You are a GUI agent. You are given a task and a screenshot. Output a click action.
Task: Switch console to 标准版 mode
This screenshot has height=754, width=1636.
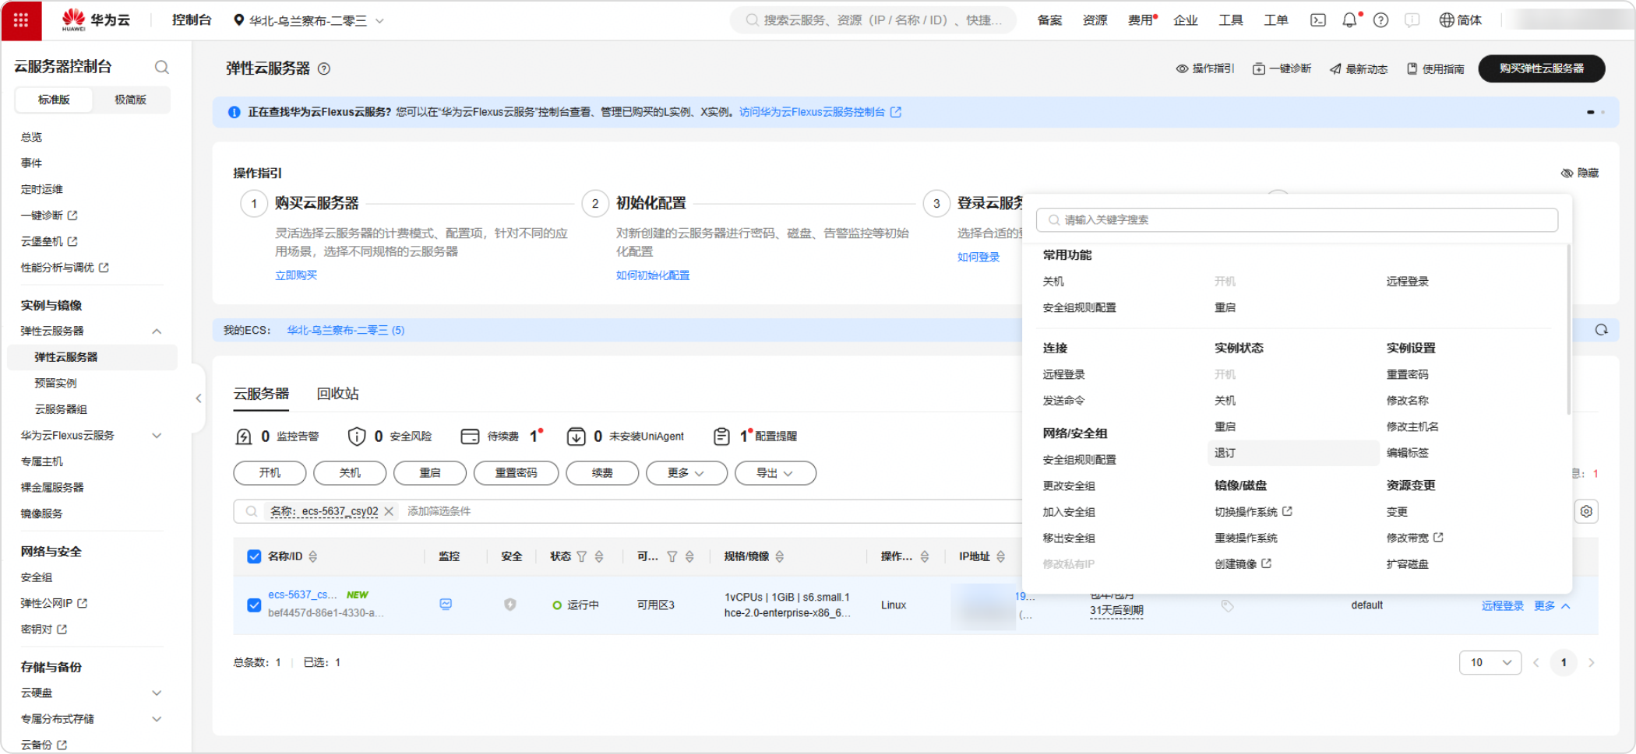[x=54, y=100]
